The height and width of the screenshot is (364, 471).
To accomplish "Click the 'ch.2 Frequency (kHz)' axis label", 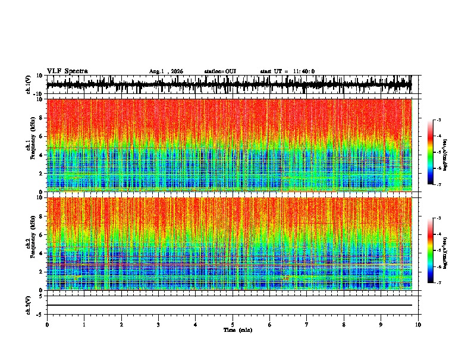I will coord(30,237).
